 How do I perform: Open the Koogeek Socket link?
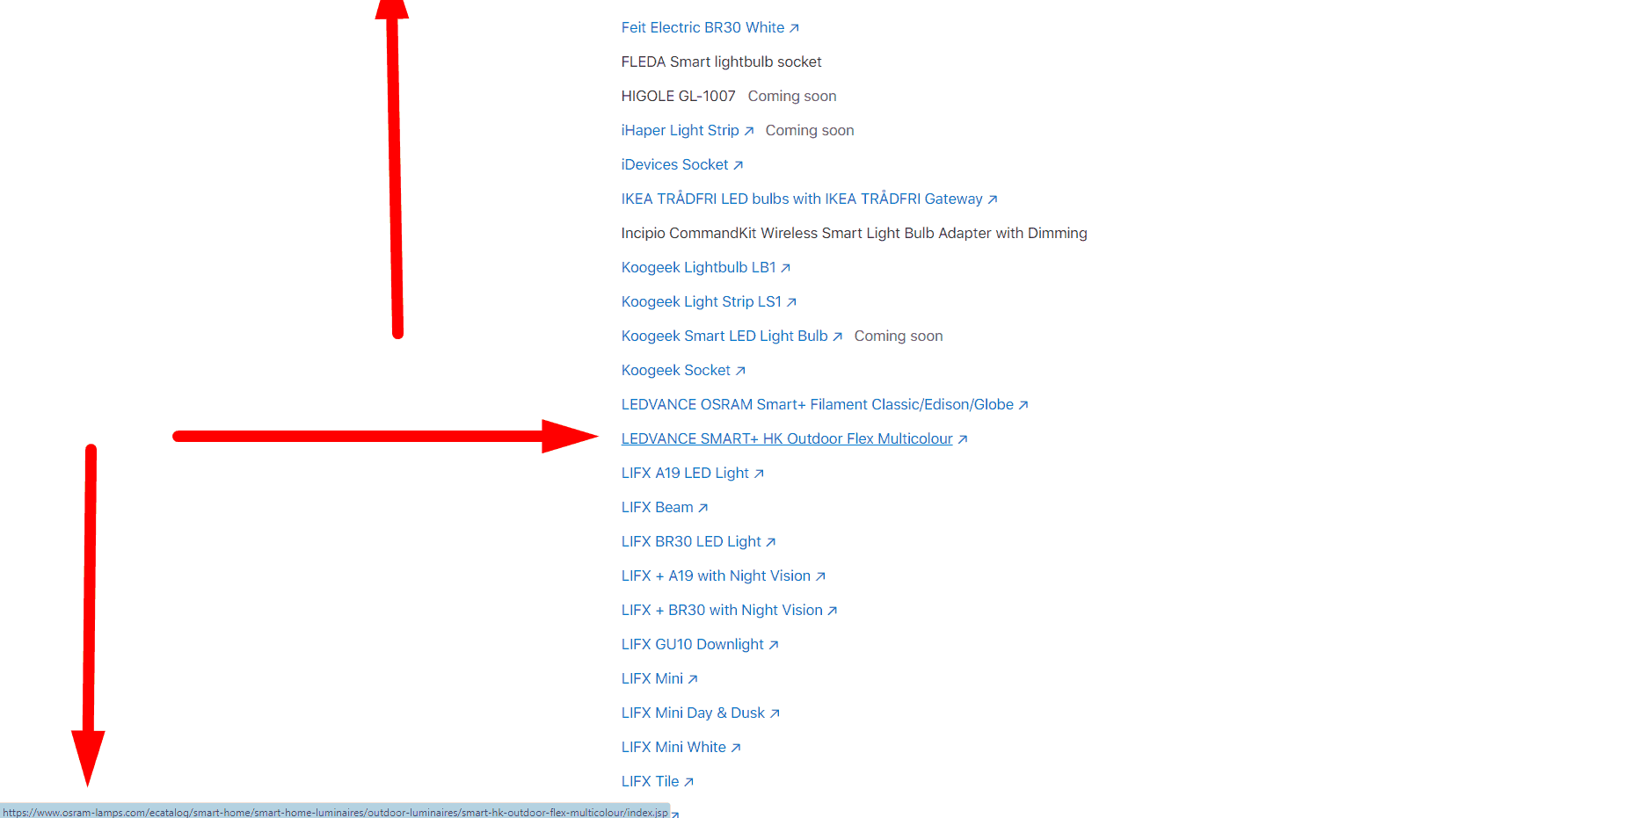[675, 370]
